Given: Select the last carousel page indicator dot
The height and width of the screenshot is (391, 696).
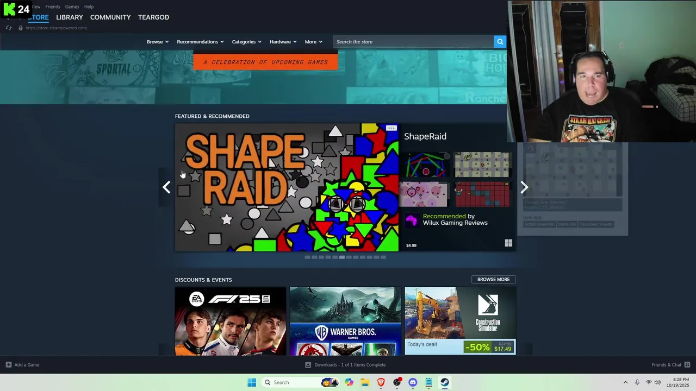Looking at the screenshot, I should pos(383,257).
